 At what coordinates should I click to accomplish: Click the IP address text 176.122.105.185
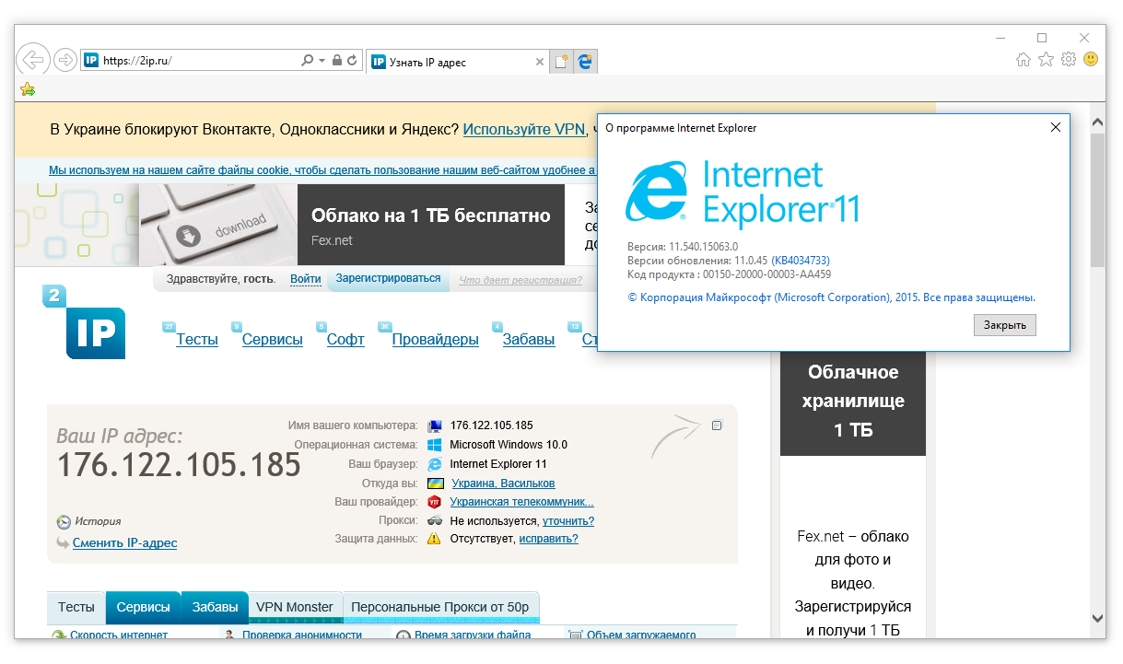coord(179,465)
